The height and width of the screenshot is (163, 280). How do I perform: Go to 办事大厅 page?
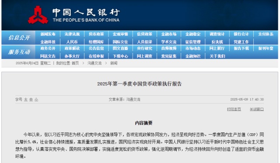(x=72, y=56)
